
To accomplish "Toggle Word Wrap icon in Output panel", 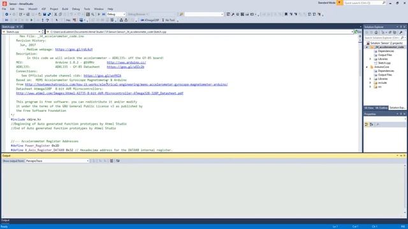I will click(117, 161).
